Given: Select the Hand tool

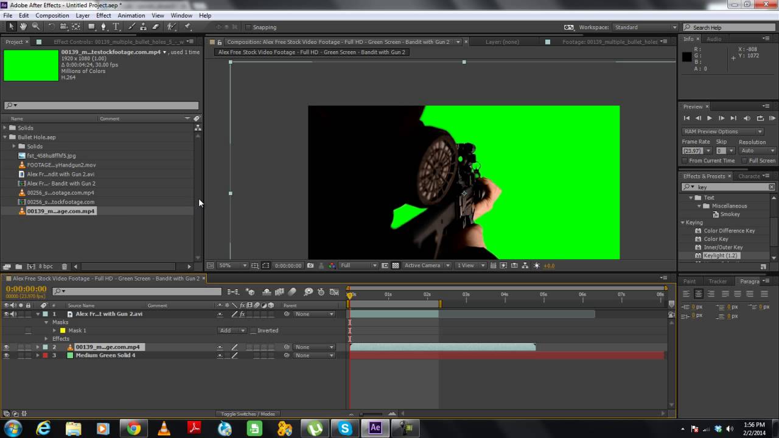Looking at the screenshot, I should (x=23, y=27).
